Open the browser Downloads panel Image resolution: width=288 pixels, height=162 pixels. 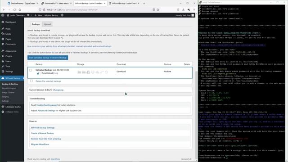point(183,10)
